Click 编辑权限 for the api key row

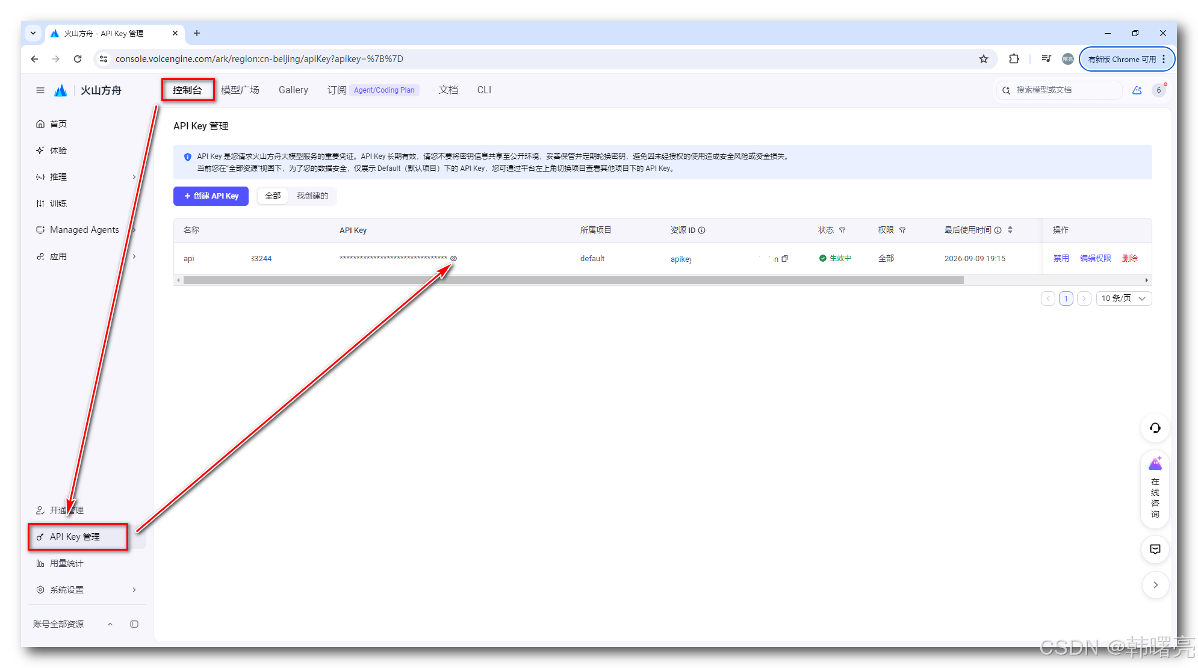1096,258
